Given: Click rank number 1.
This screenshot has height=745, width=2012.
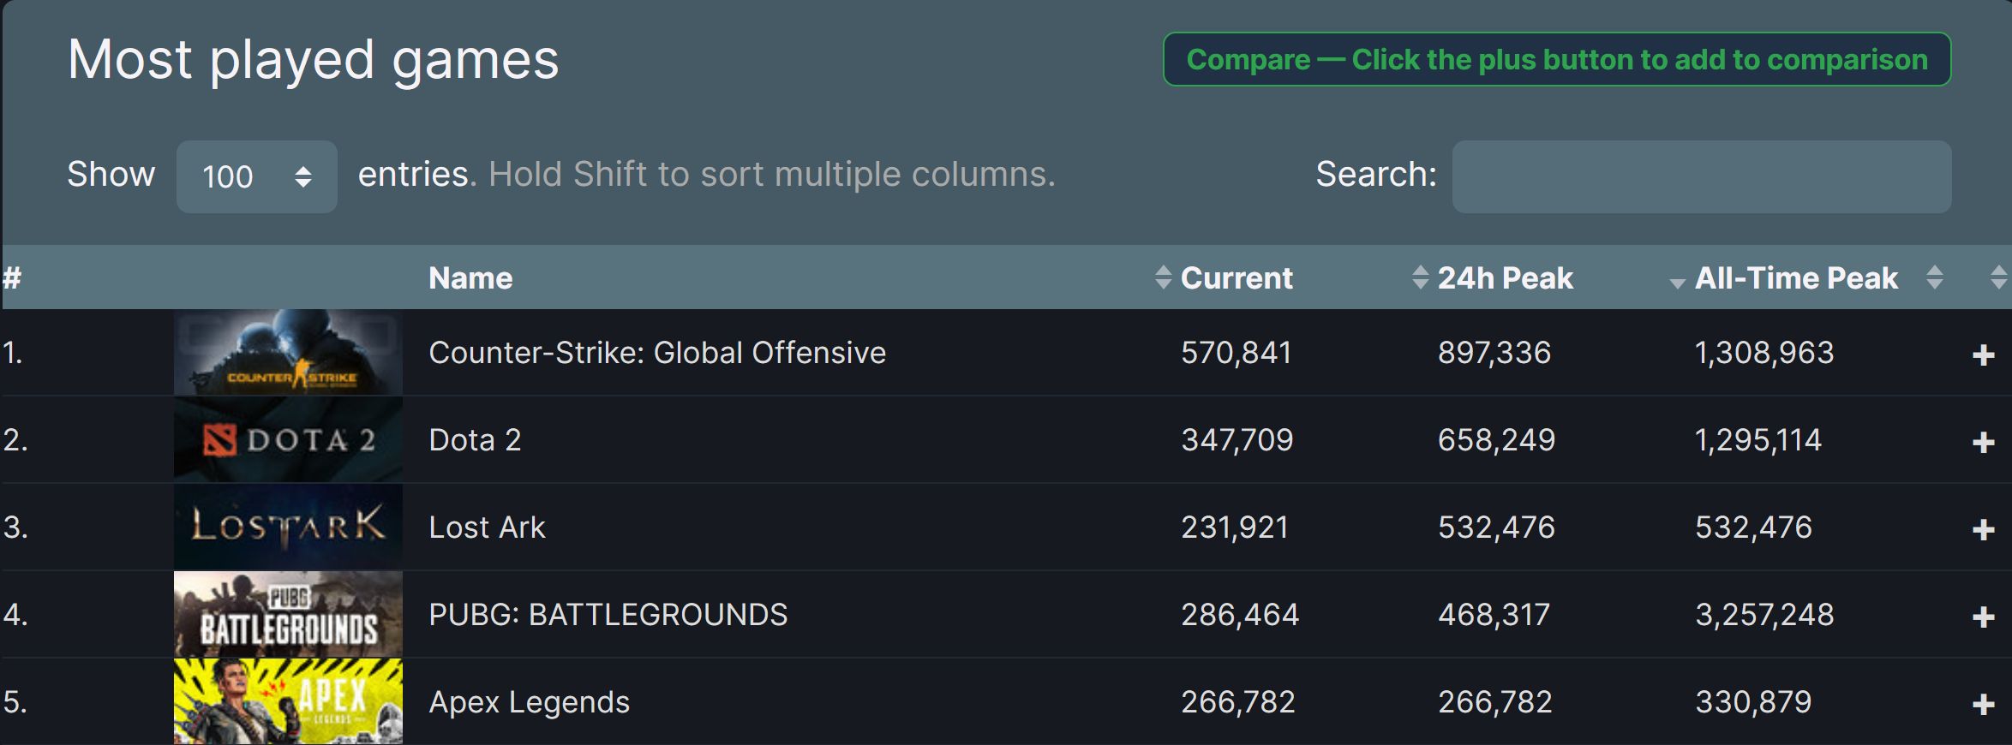Looking at the screenshot, I should (x=12, y=352).
